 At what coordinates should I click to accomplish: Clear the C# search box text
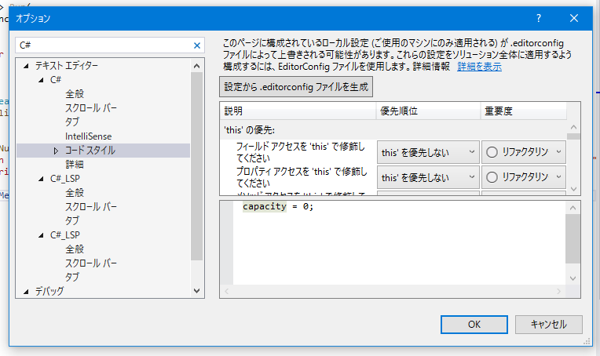click(x=196, y=45)
